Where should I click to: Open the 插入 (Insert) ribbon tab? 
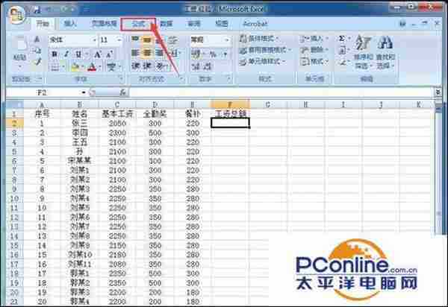[70, 24]
